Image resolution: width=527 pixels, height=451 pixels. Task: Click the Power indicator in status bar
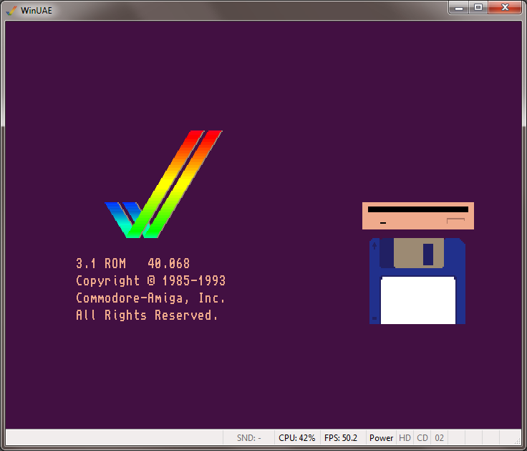[381, 438]
